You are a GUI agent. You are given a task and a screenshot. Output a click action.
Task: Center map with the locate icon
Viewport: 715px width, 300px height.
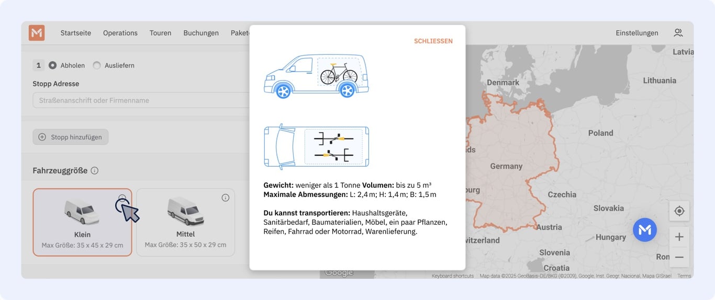[x=679, y=211]
